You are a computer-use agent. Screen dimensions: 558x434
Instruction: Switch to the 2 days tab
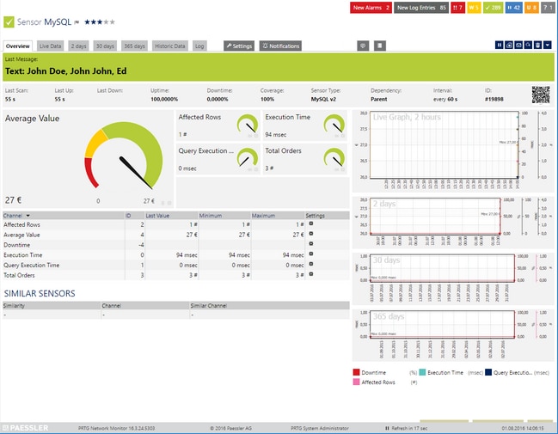78,46
